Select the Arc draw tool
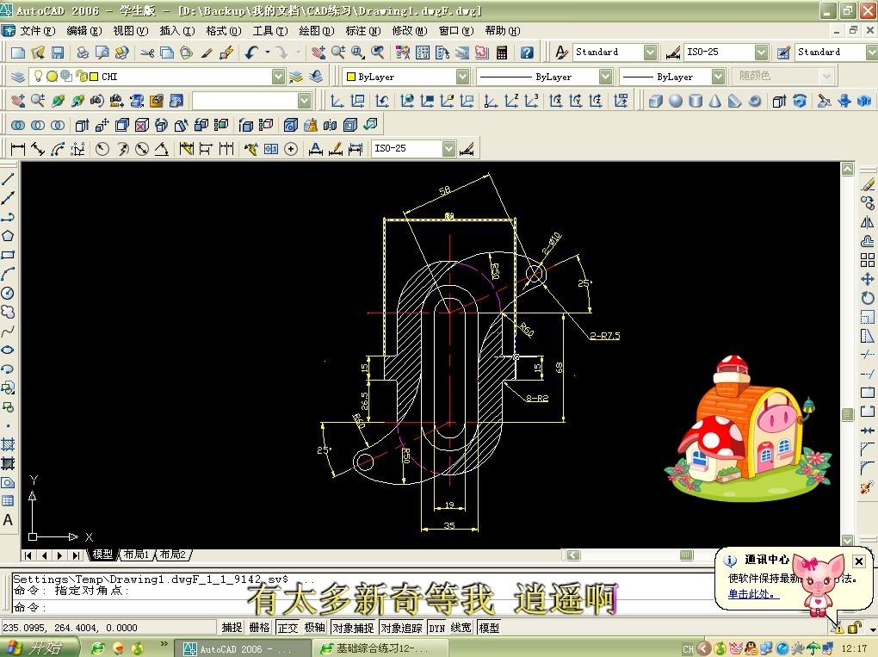This screenshot has width=878, height=657. tap(8, 274)
